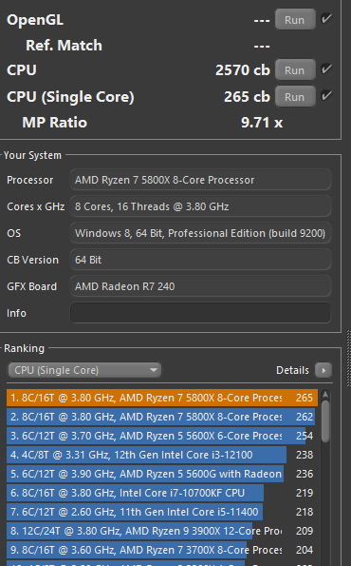This screenshot has width=351, height=566.
Task: Run the CPU benchmark
Action: click(x=295, y=70)
